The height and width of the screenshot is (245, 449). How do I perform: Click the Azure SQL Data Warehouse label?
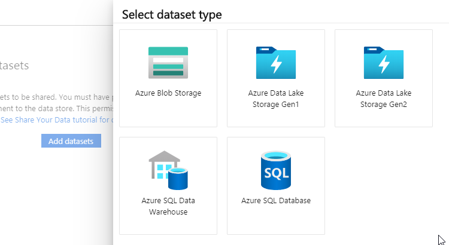point(168,206)
